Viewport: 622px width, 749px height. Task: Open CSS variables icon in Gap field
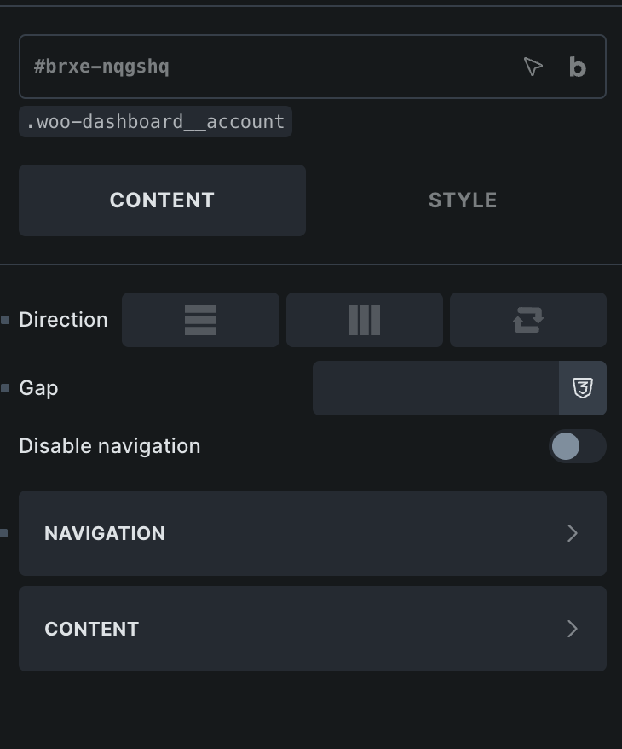point(583,388)
